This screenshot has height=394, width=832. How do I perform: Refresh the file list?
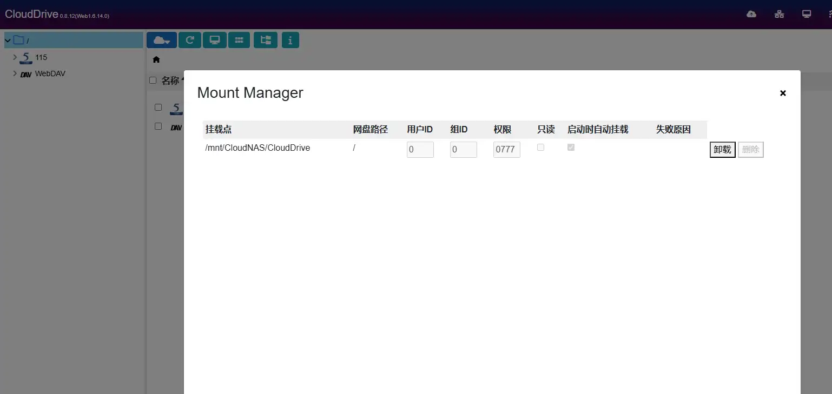pos(189,39)
